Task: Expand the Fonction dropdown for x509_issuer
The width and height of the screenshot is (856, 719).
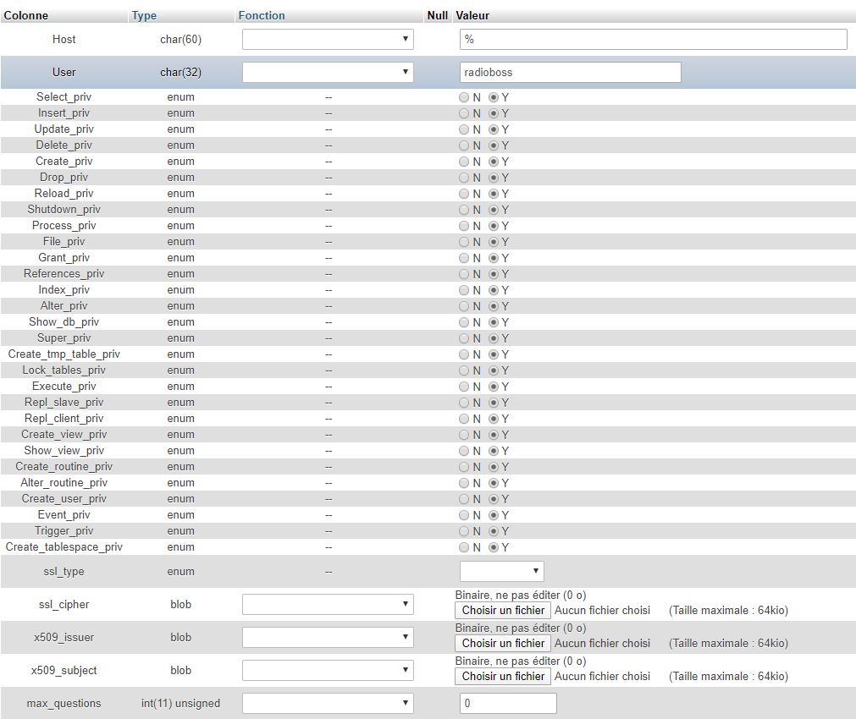Action: 328,637
